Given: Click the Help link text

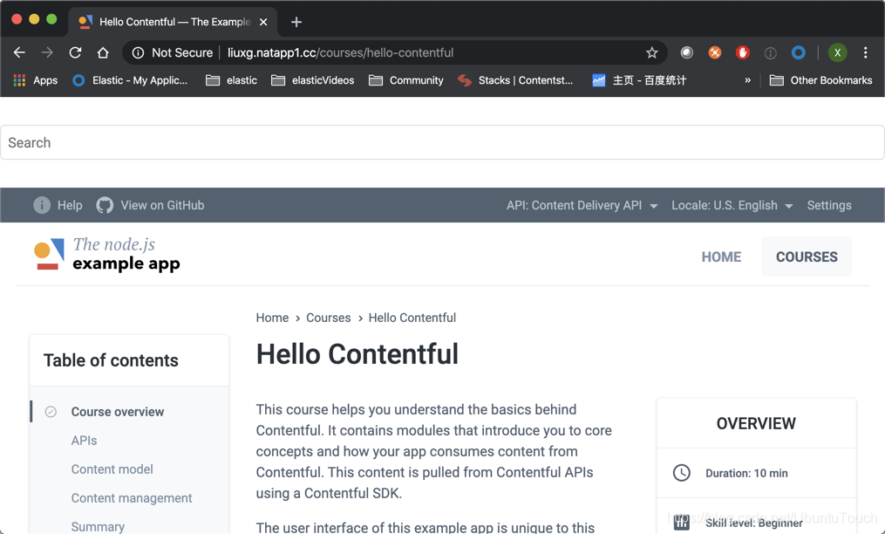Looking at the screenshot, I should 70,205.
